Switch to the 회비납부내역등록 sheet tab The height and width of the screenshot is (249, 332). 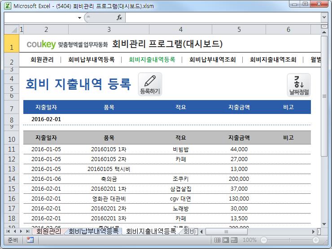(x=93, y=231)
